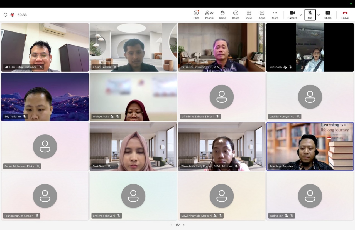Viewport: 355px width, 230px height.
Task: Open the Apps panel
Action: point(262,15)
